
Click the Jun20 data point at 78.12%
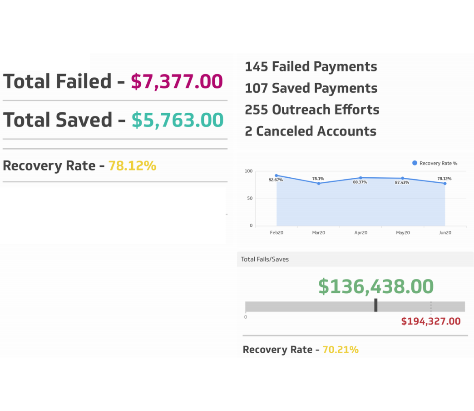[x=445, y=183]
